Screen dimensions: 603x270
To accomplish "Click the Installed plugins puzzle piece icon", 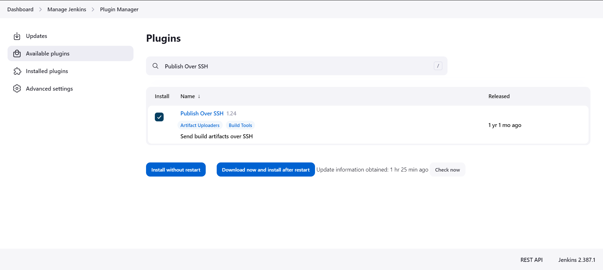I will click(x=17, y=71).
